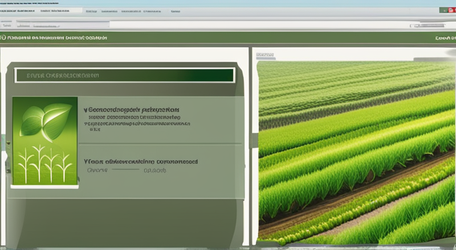Click the right link under second heading

154,170
